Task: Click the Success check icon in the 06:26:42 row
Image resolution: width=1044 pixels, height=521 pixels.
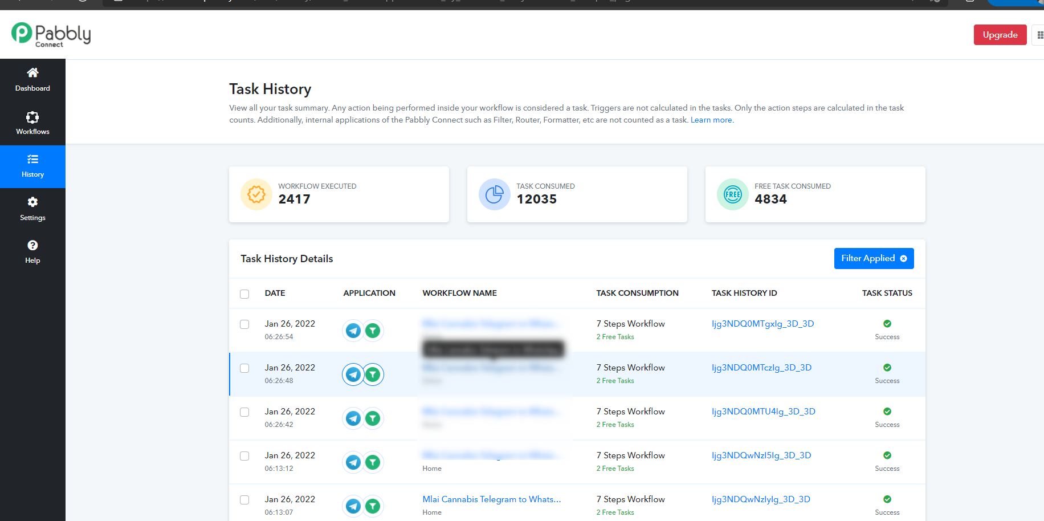Action: point(887,412)
